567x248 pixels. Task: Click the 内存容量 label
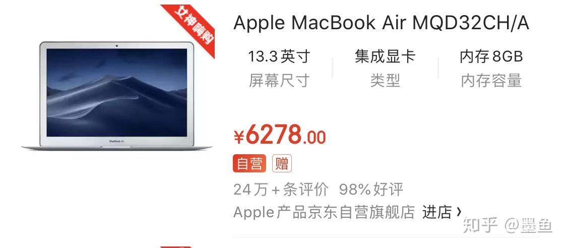pos(491,81)
